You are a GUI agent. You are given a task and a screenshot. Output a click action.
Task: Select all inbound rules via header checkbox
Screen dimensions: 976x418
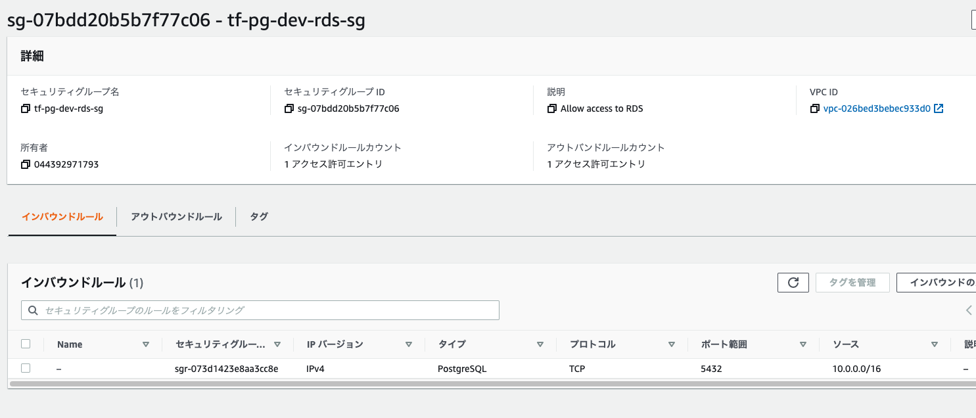(26, 343)
